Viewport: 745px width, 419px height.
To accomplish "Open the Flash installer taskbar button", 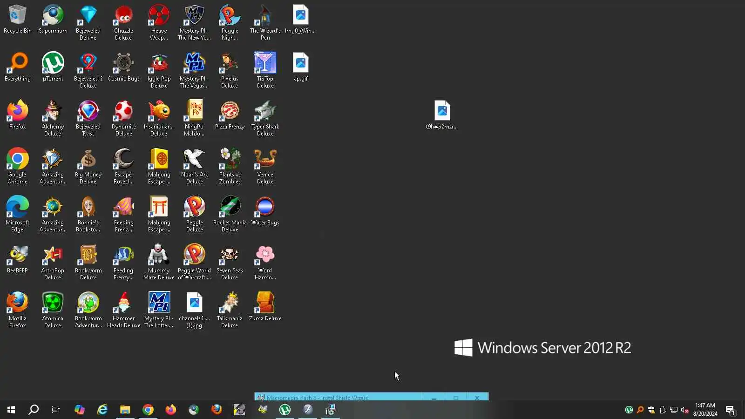I will pyautogui.click(x=331, y=410).
